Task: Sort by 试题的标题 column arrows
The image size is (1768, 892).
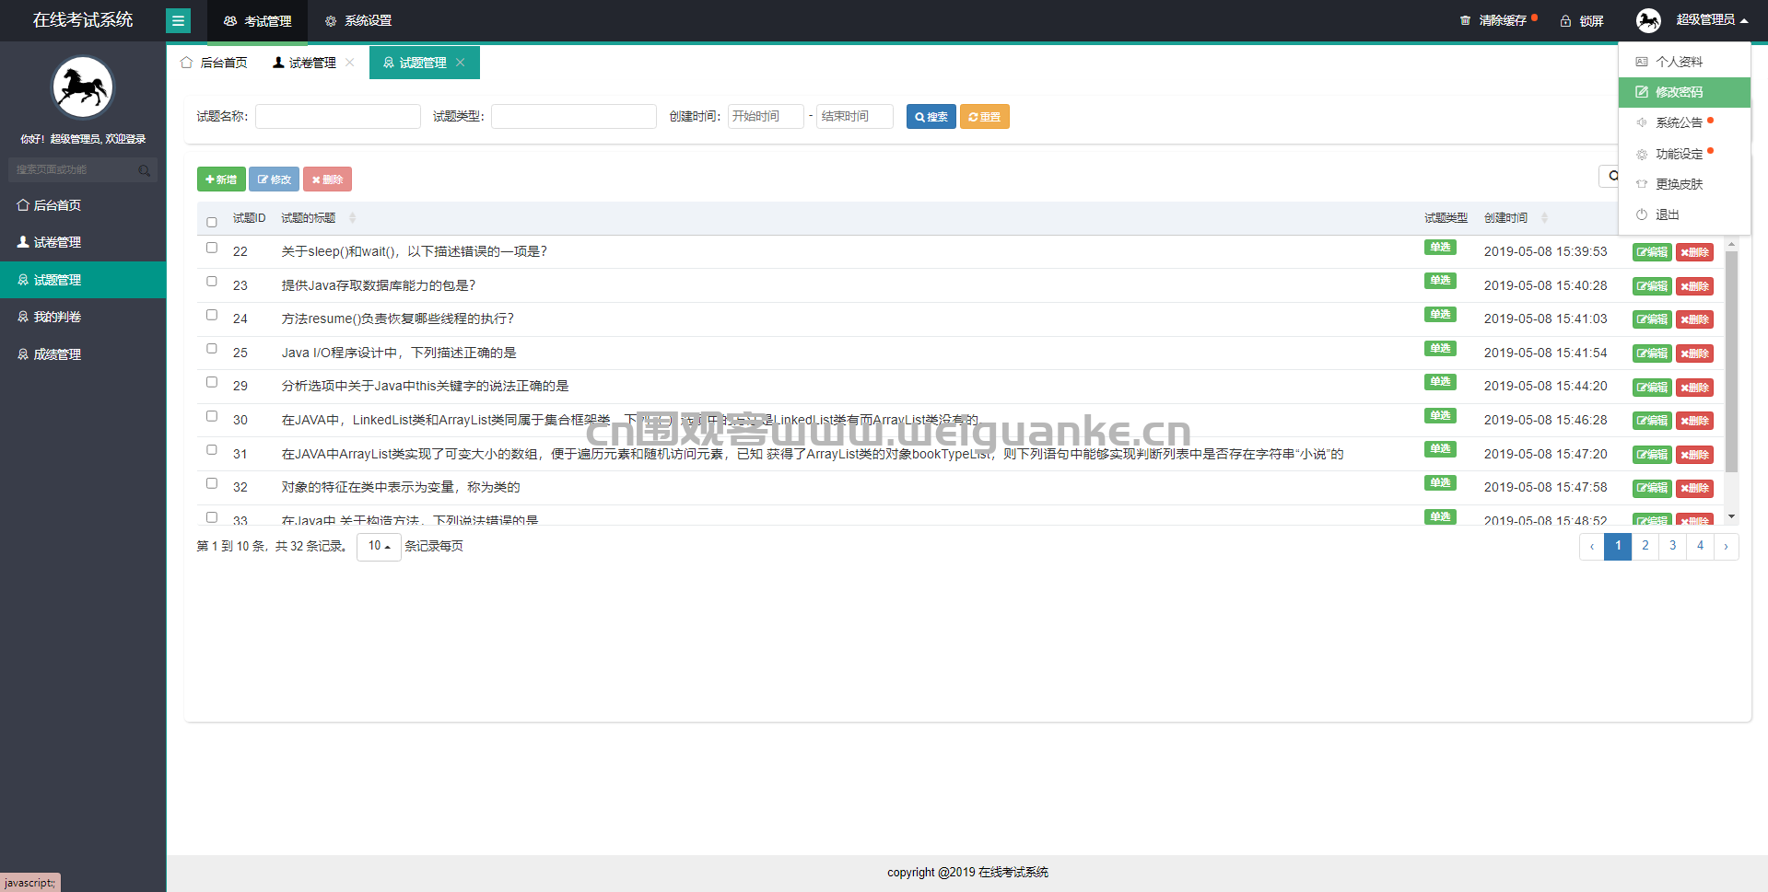Action: coord(352,218)
